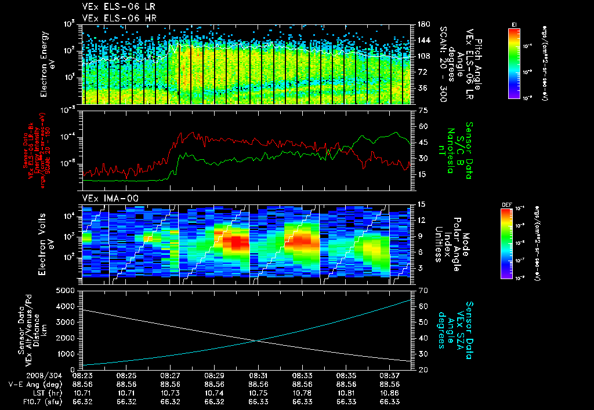Click the 72 degree pitch angle tick

point(421,72)
